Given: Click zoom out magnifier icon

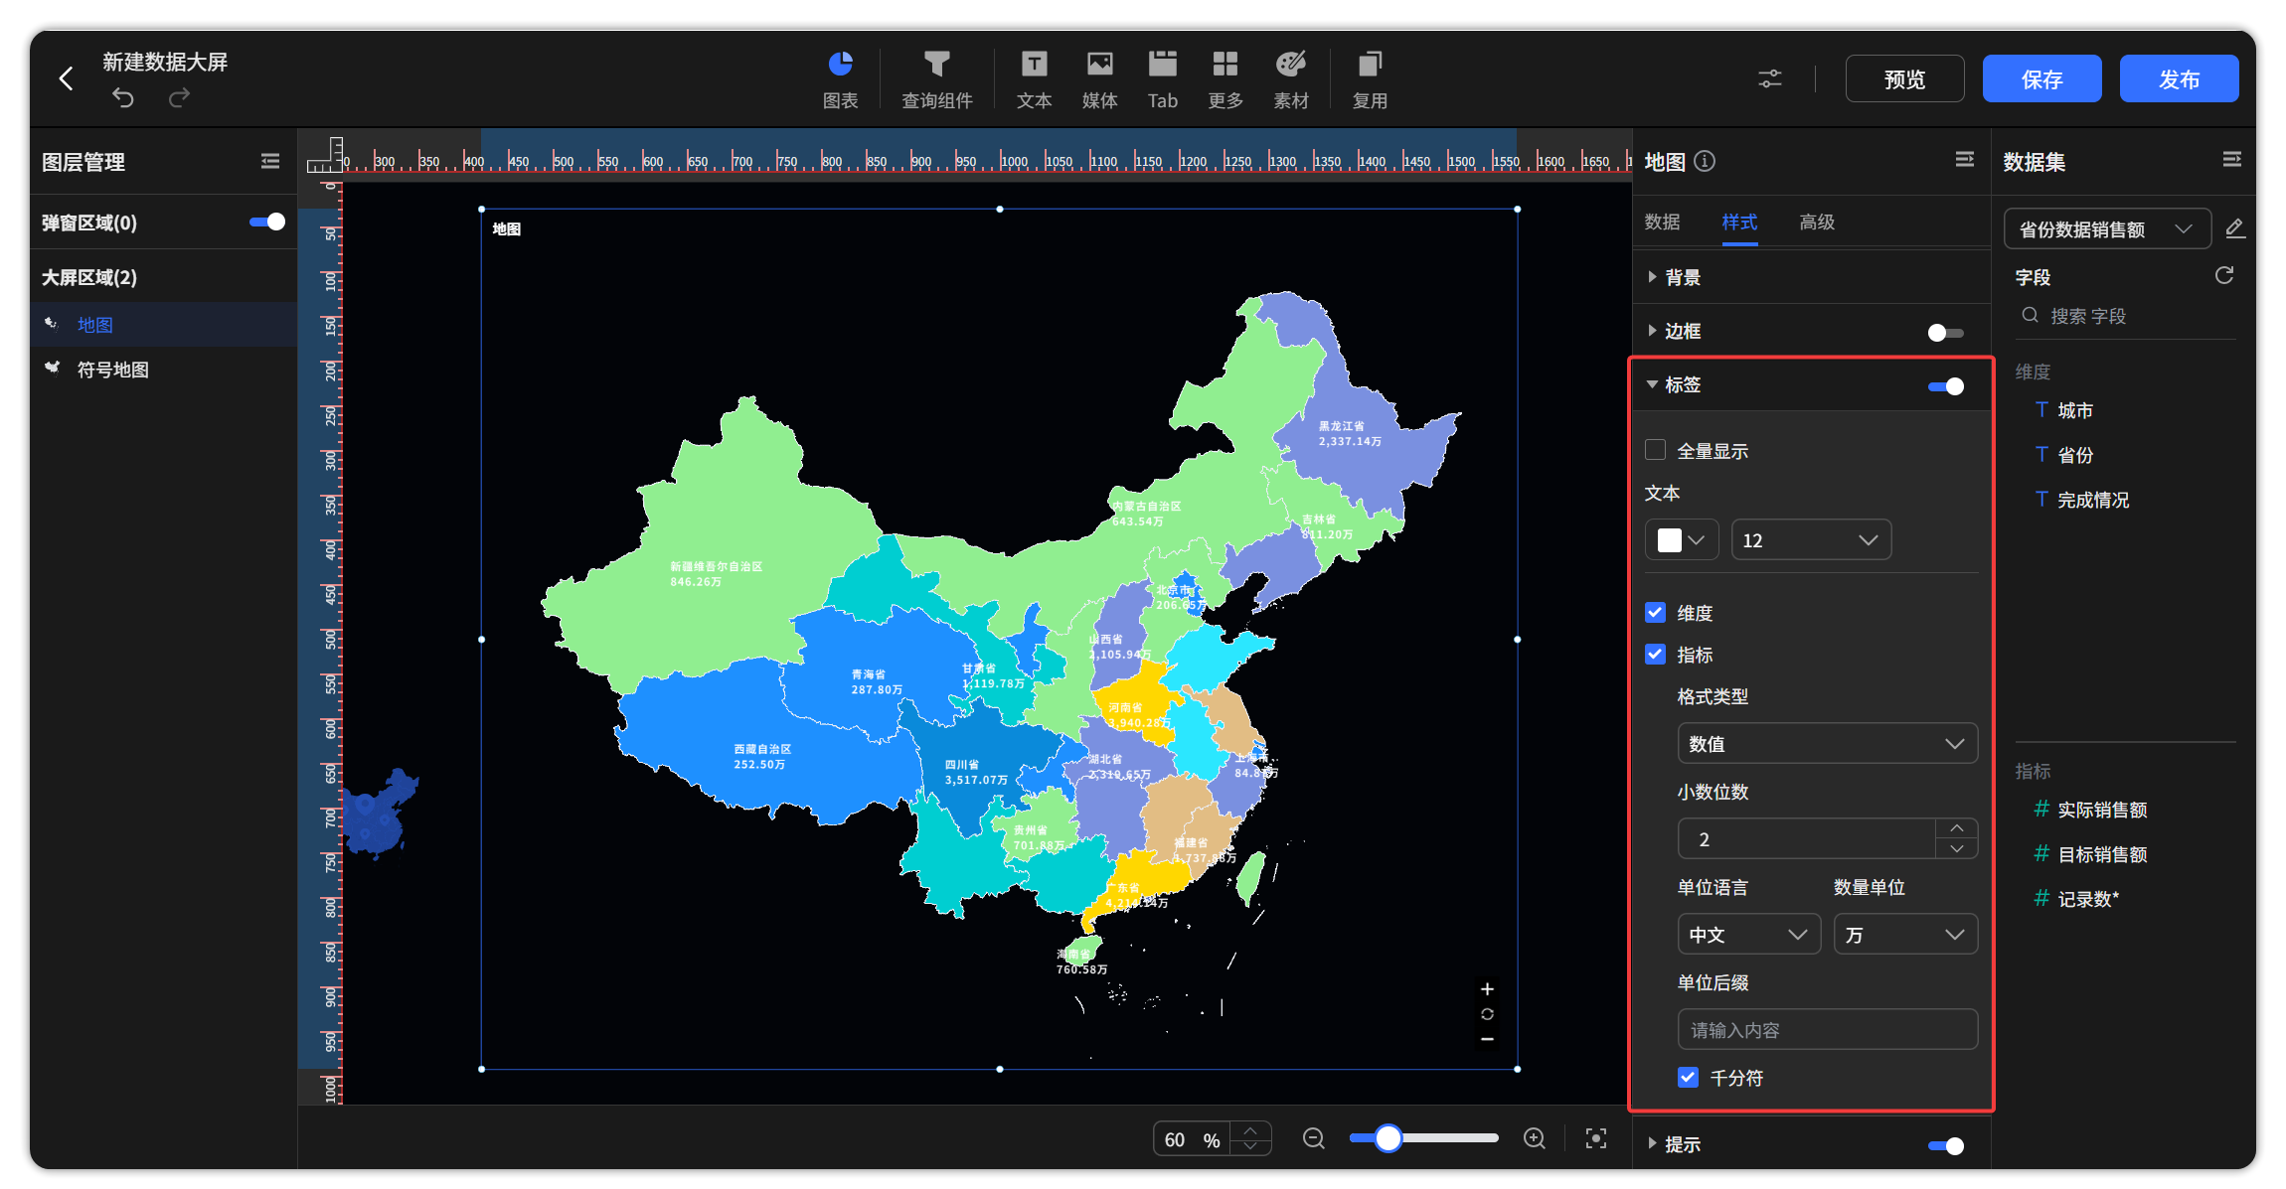Looking at the screenshot, I should click(1314, 1138).
